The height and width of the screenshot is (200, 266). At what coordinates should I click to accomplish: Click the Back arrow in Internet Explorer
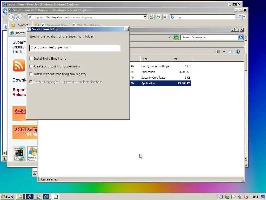click(12, 17)
